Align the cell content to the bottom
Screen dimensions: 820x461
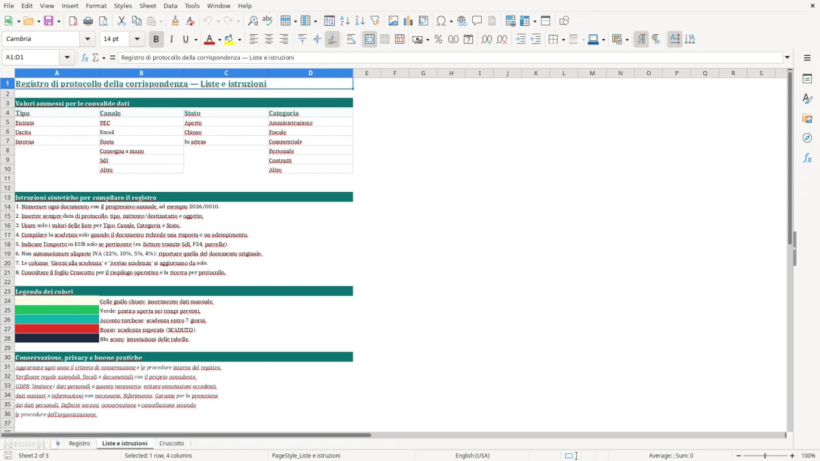tap(332, 40)
